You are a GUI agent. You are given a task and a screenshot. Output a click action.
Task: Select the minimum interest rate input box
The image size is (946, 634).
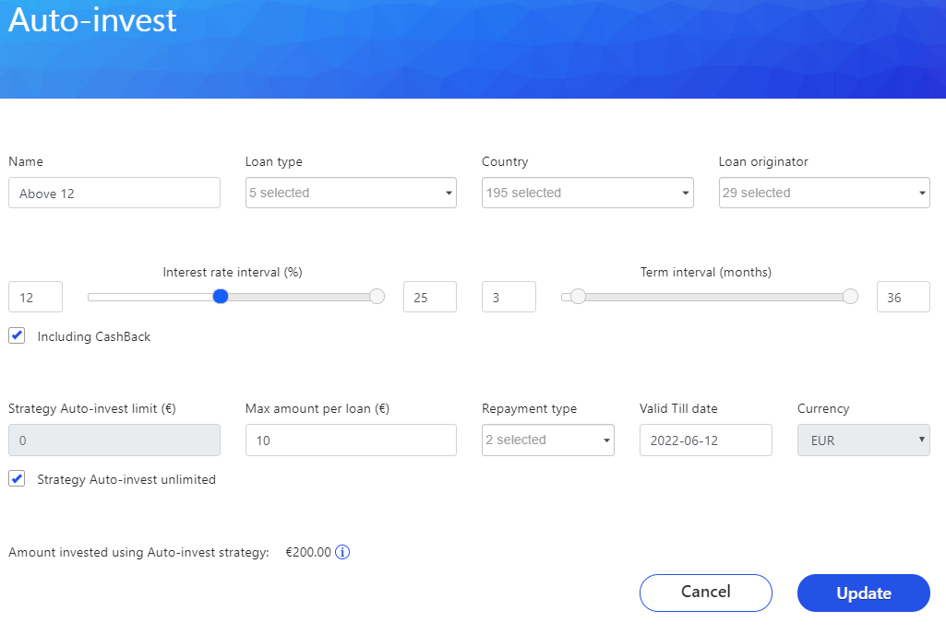pyautogui.click(x=35, y=298)
